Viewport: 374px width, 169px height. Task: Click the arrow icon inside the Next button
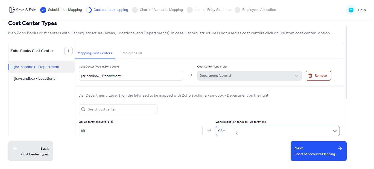[x=340, y=148]
